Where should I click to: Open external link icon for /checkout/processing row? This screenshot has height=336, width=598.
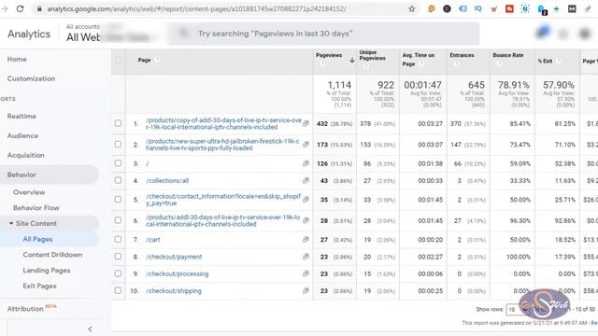click(x=306, y=273)
